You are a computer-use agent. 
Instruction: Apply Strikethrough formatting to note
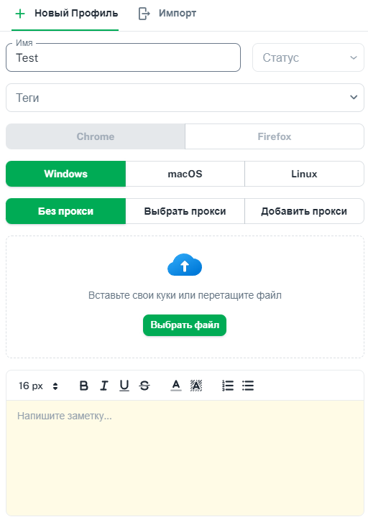144,386
